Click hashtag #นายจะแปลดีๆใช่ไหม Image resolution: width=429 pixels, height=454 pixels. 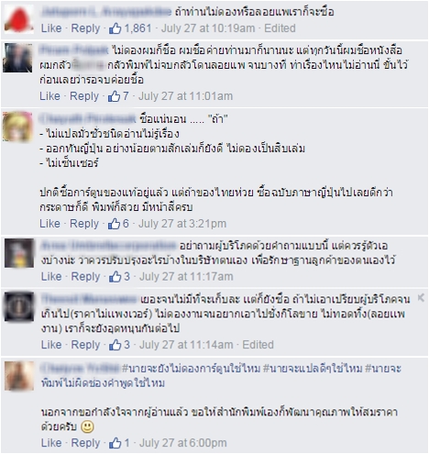click(x=313, y=369)
